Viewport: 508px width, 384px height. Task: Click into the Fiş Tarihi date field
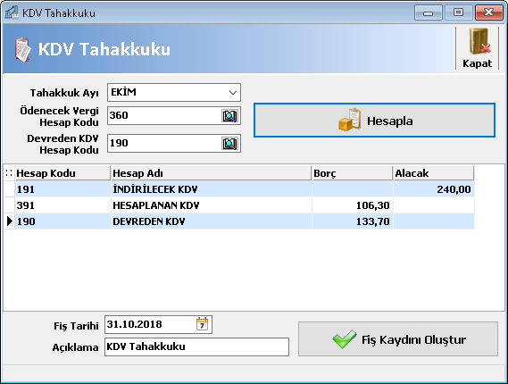(x=150, y=324)
